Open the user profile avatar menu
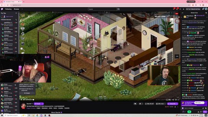The image size is (208, 117). click(206, 9)
